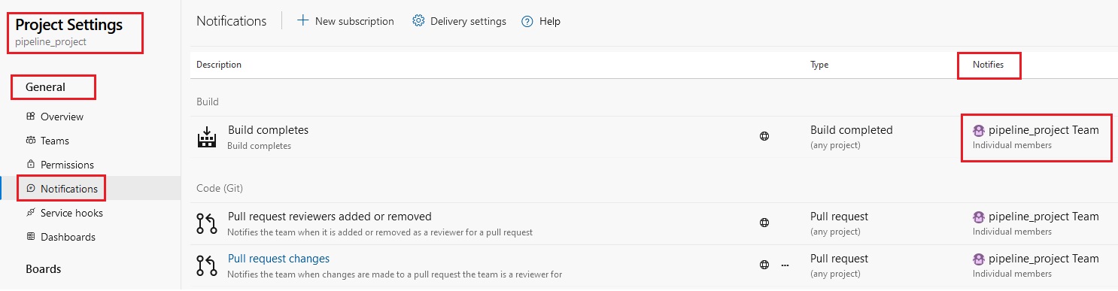The image size is (1118, 291).
Task: Click the Dashboards sidebar icon
Action: (31, 237)
